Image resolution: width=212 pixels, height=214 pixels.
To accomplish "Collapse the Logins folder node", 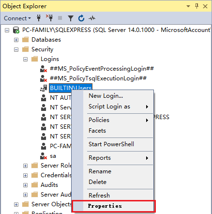I will point(25,59).
